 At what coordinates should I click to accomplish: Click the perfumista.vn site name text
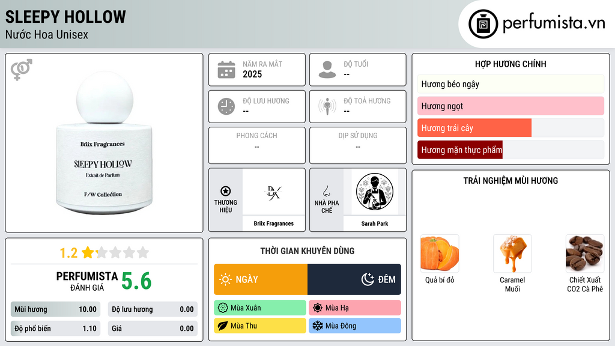[x=554, y=23]
